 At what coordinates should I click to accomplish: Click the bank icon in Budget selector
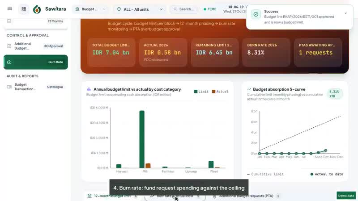click(77, 9)
